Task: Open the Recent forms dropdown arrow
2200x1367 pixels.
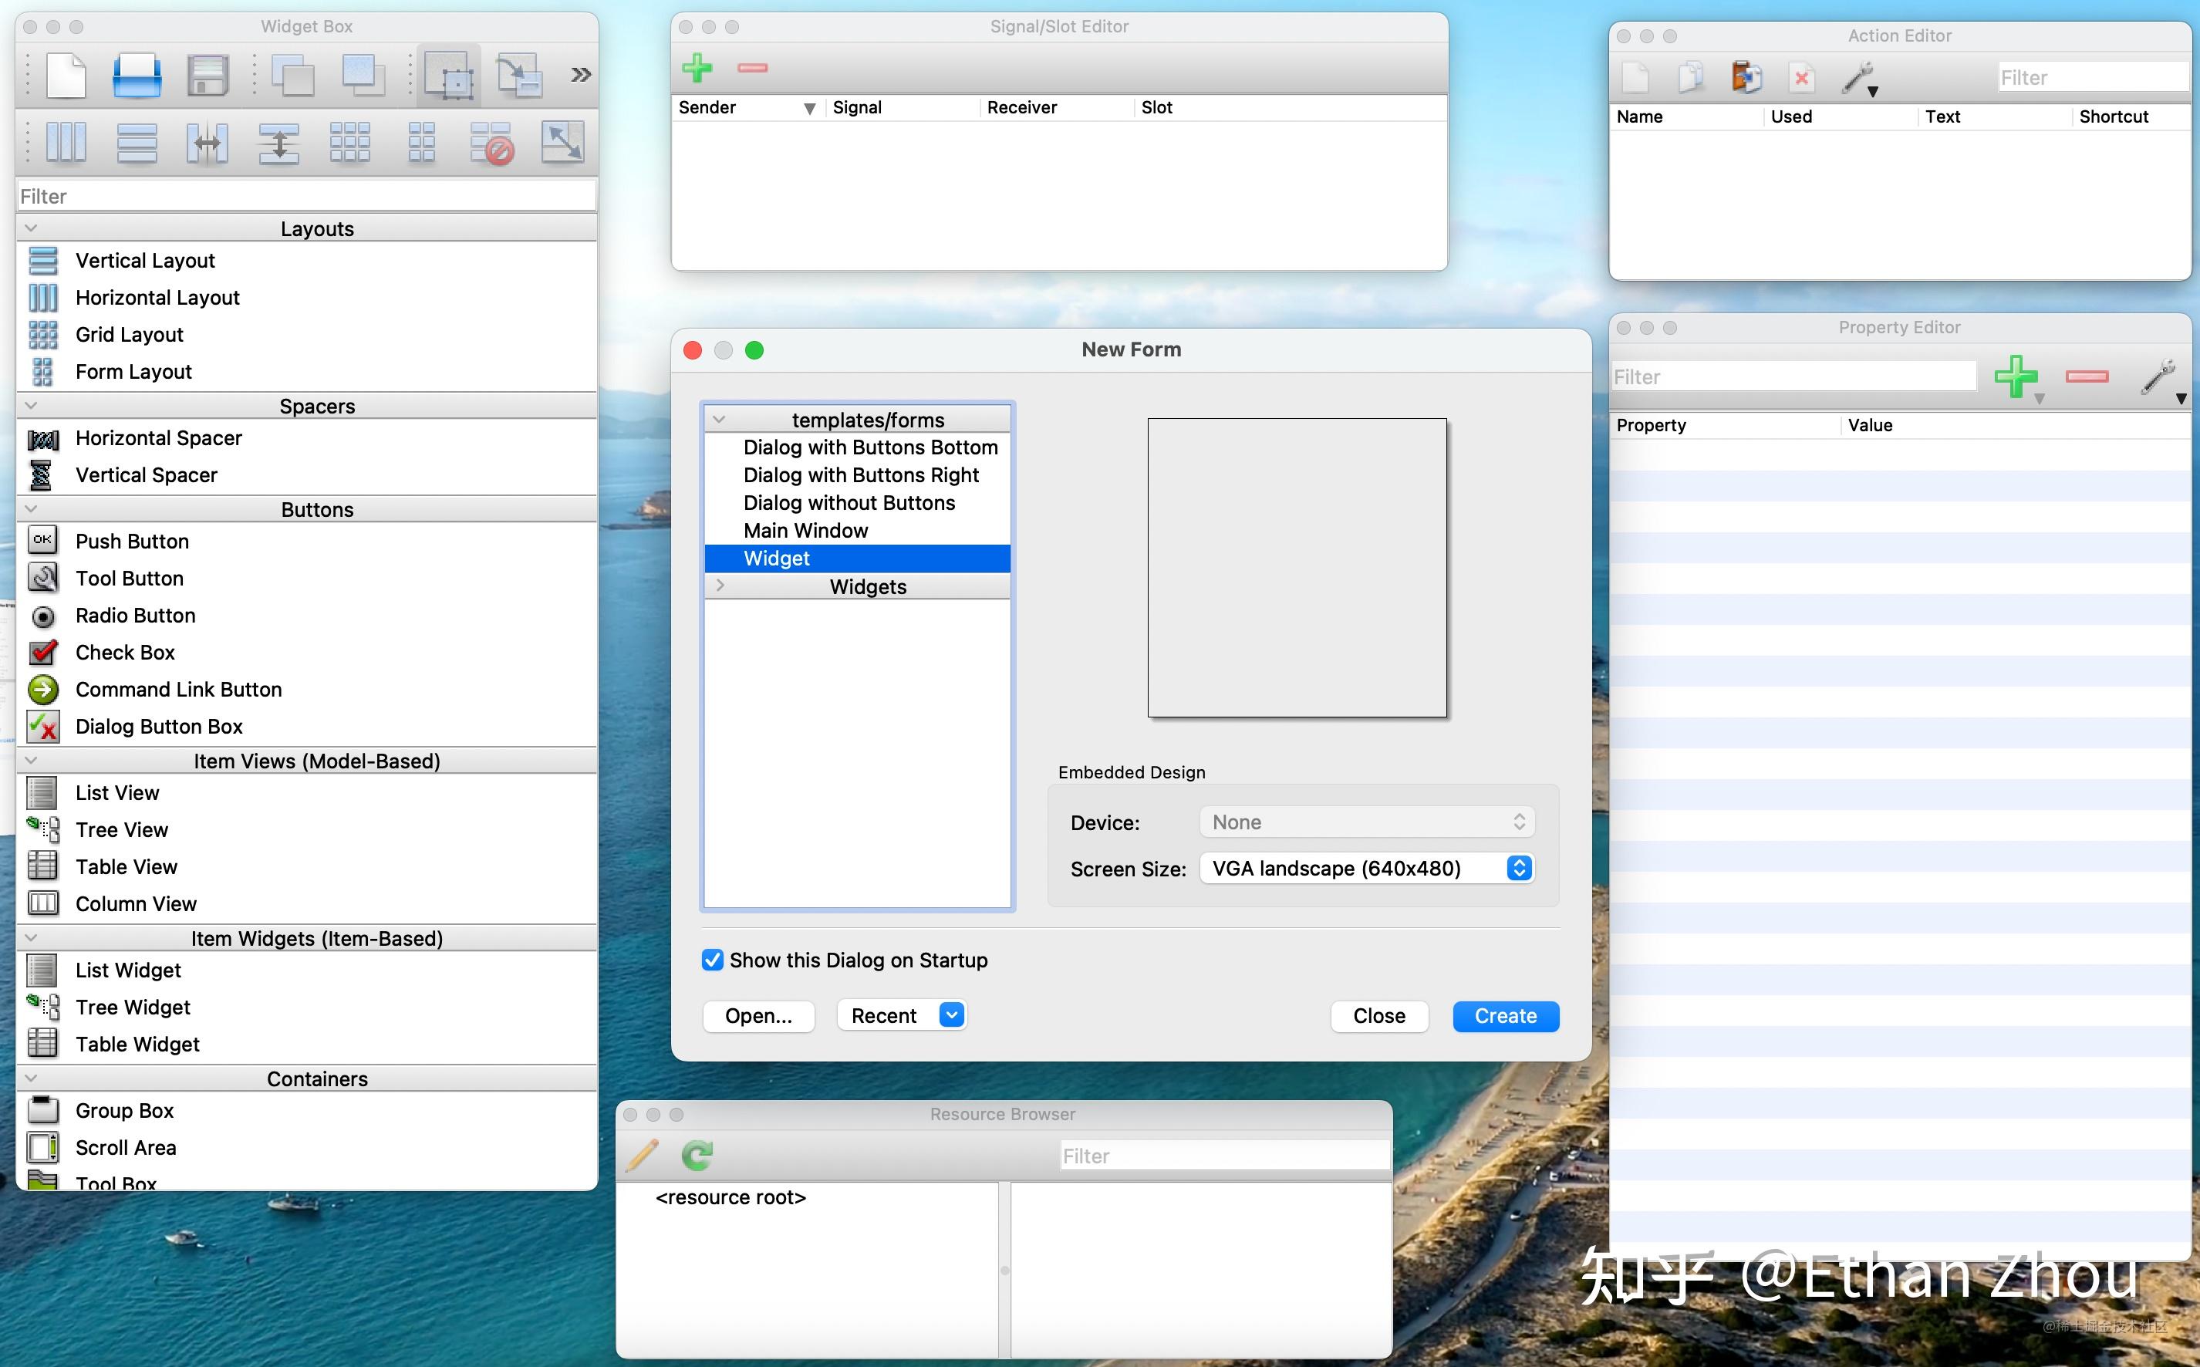Action: 951,1015
